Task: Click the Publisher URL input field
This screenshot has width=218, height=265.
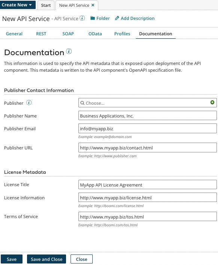Action: click(x=147, y=148)
